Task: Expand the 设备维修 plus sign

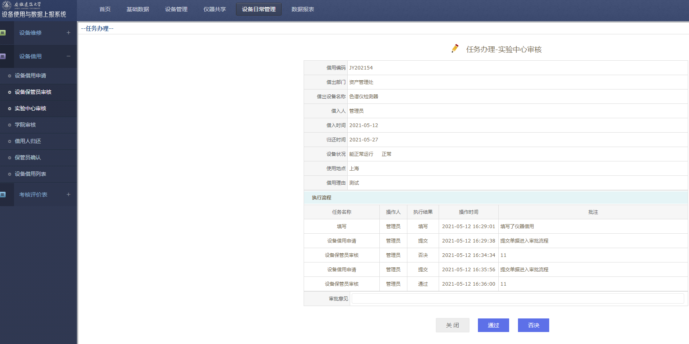Action: point(68,33)
